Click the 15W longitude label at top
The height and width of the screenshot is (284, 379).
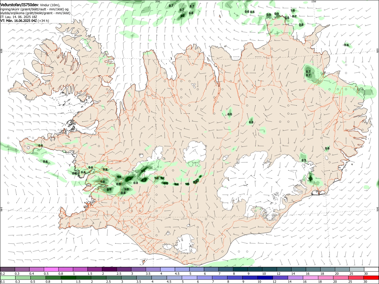coord(314,1)
